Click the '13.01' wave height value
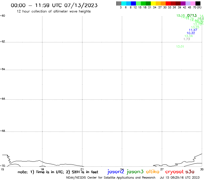Image resolution: width=204 pixels, height=180 pixels. click(x=180, y=47)
